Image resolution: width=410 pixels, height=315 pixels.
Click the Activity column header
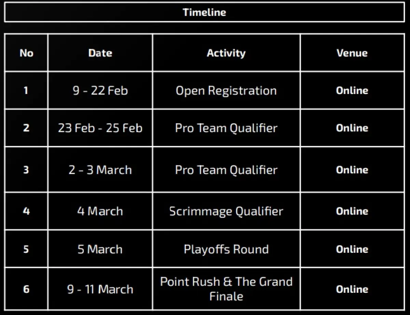click(x=226, y=53)
